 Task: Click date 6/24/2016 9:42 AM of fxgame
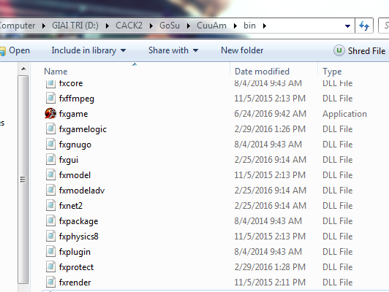pos(270,114)
